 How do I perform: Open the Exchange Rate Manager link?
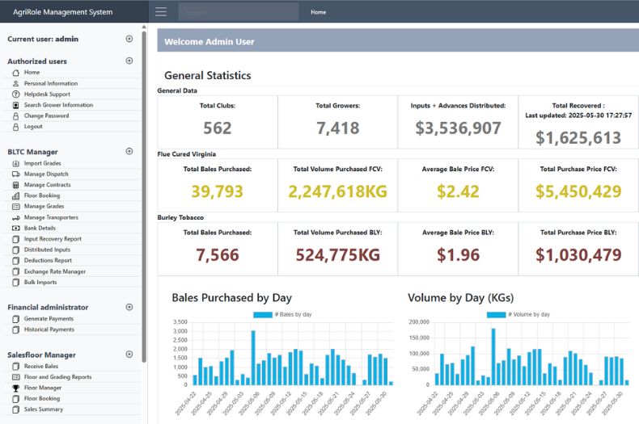[x=55, y=271]
